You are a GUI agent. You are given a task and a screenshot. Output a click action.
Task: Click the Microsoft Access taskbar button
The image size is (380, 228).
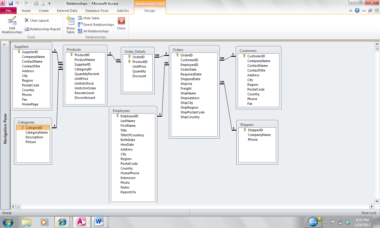pyautogui.click(x=81, y=222)
